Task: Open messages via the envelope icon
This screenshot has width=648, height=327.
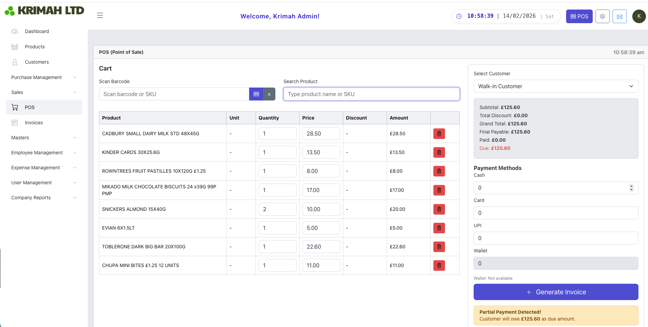Action: [619, 16]
